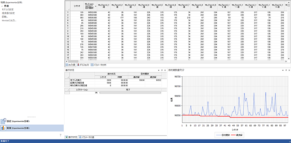Close the 目的関数値グラフ panel
The width and height of the screenshot is (291, 143).
click(289, 70)
